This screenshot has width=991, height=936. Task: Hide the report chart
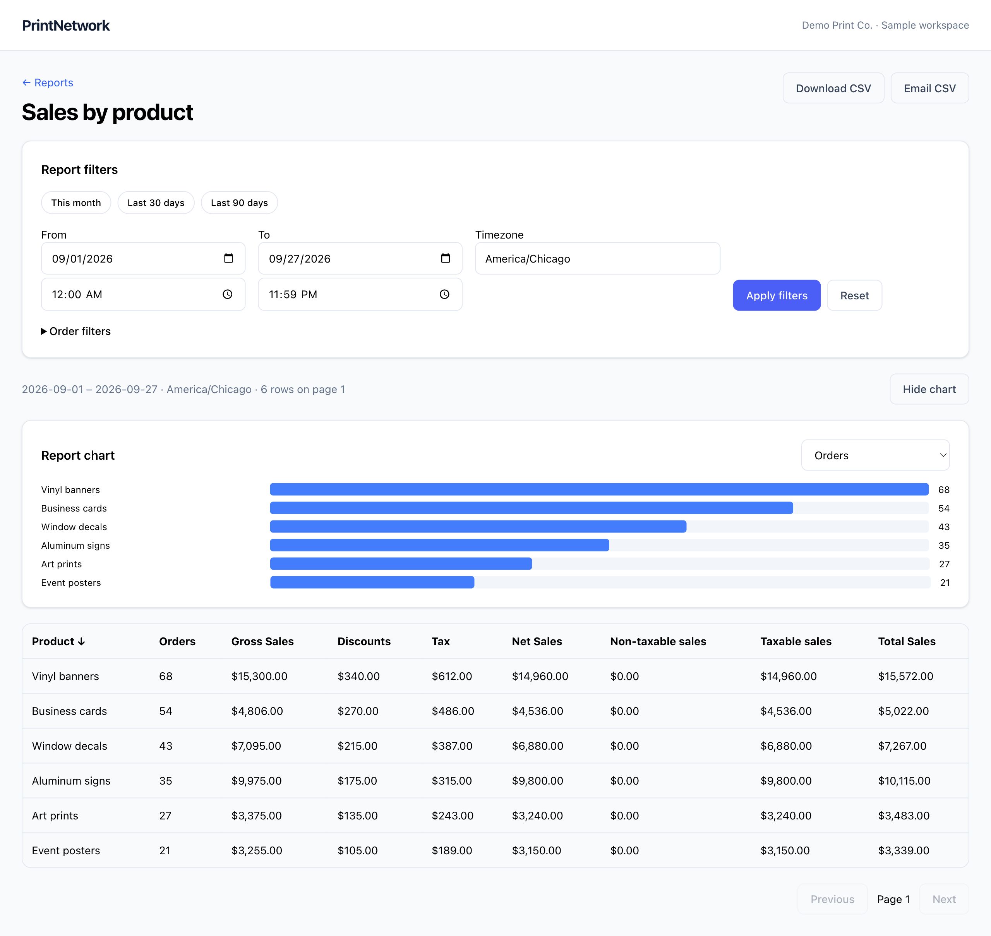(929, 389)
